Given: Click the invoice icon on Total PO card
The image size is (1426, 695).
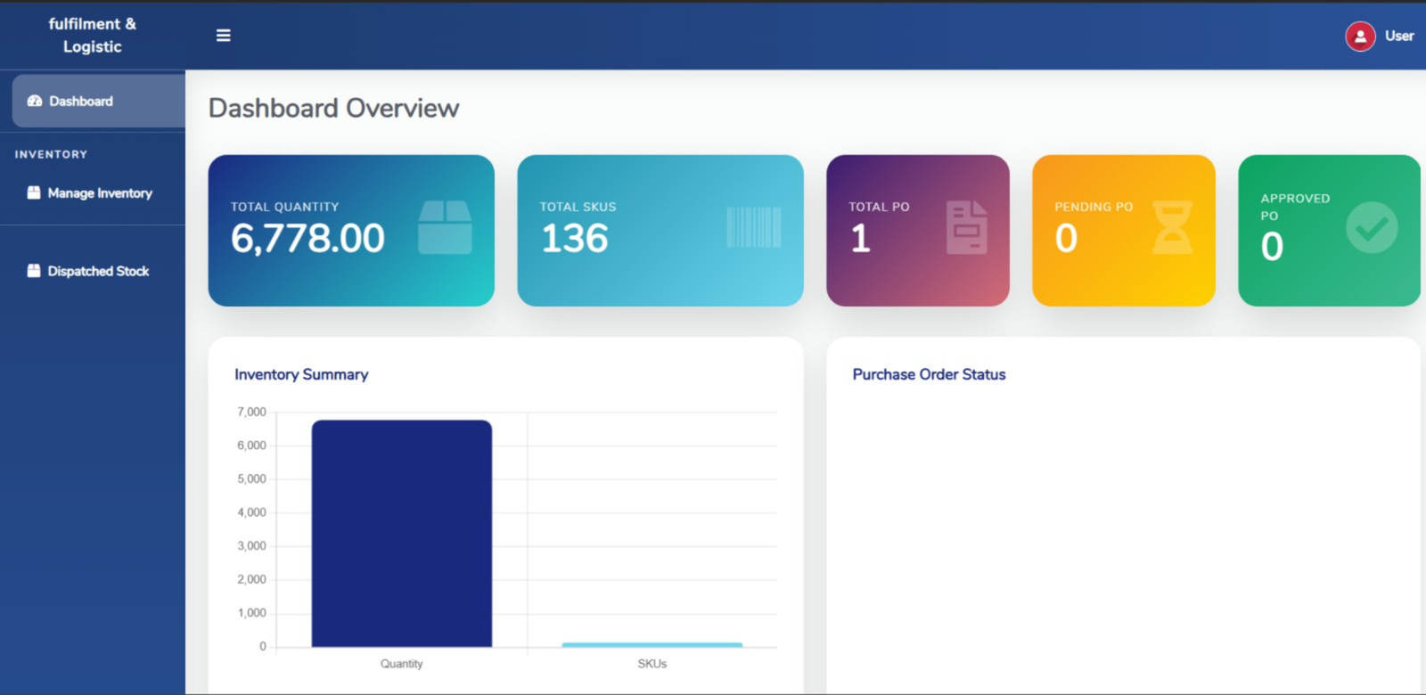Looking at the screenshot, I should [966, 227].
